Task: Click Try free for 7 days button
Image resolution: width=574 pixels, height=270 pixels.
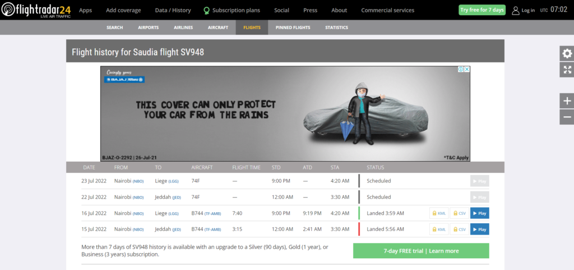Action: [x=482, y=10]
